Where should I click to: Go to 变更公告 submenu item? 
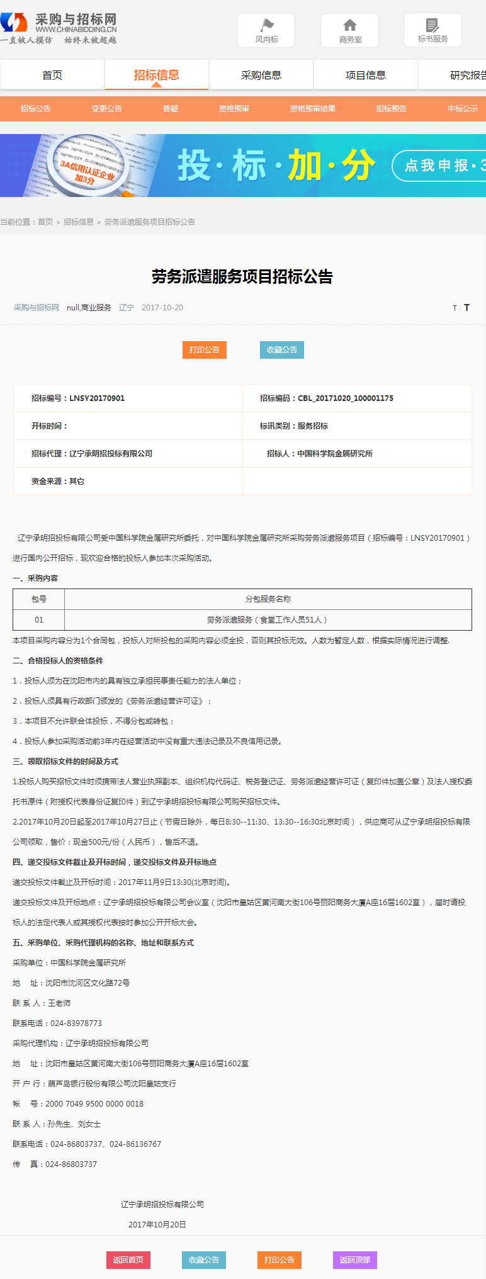coord(107,109)
